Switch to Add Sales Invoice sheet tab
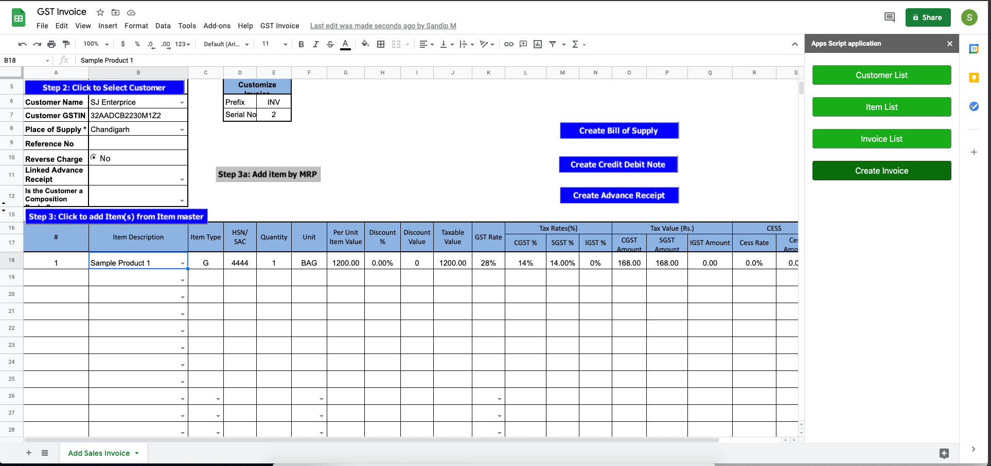991x466 pixels. coord(99,453)
